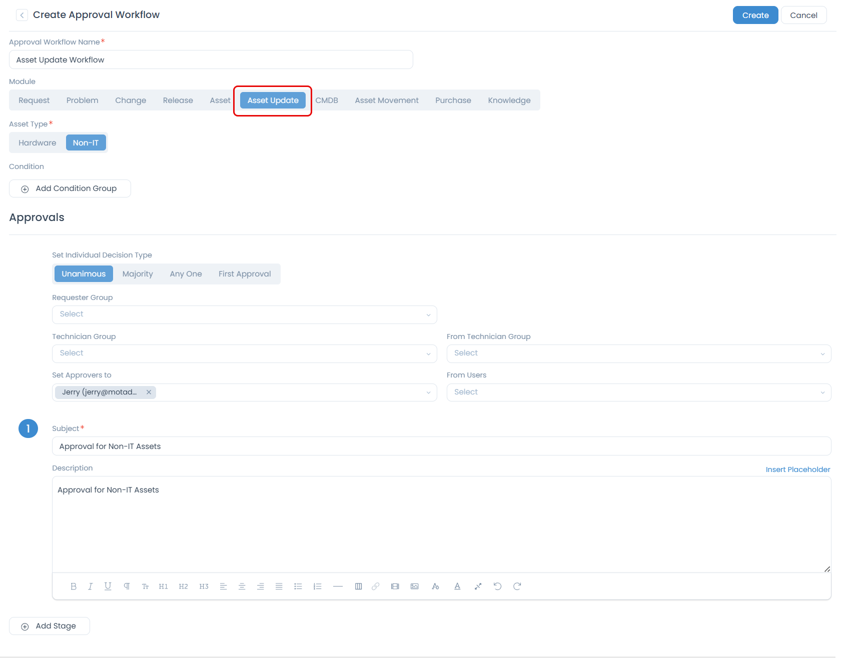This screenshot has width=867, height=658.
Task: Toggle bold formatting in description editor
Action: pyautogui.click(x=74, y=586)
